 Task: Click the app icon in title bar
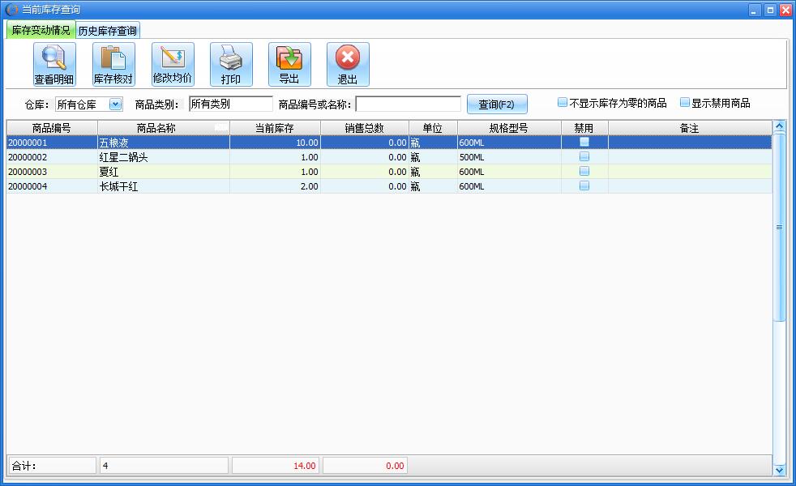pyautogui.click(x=11, y=9)
